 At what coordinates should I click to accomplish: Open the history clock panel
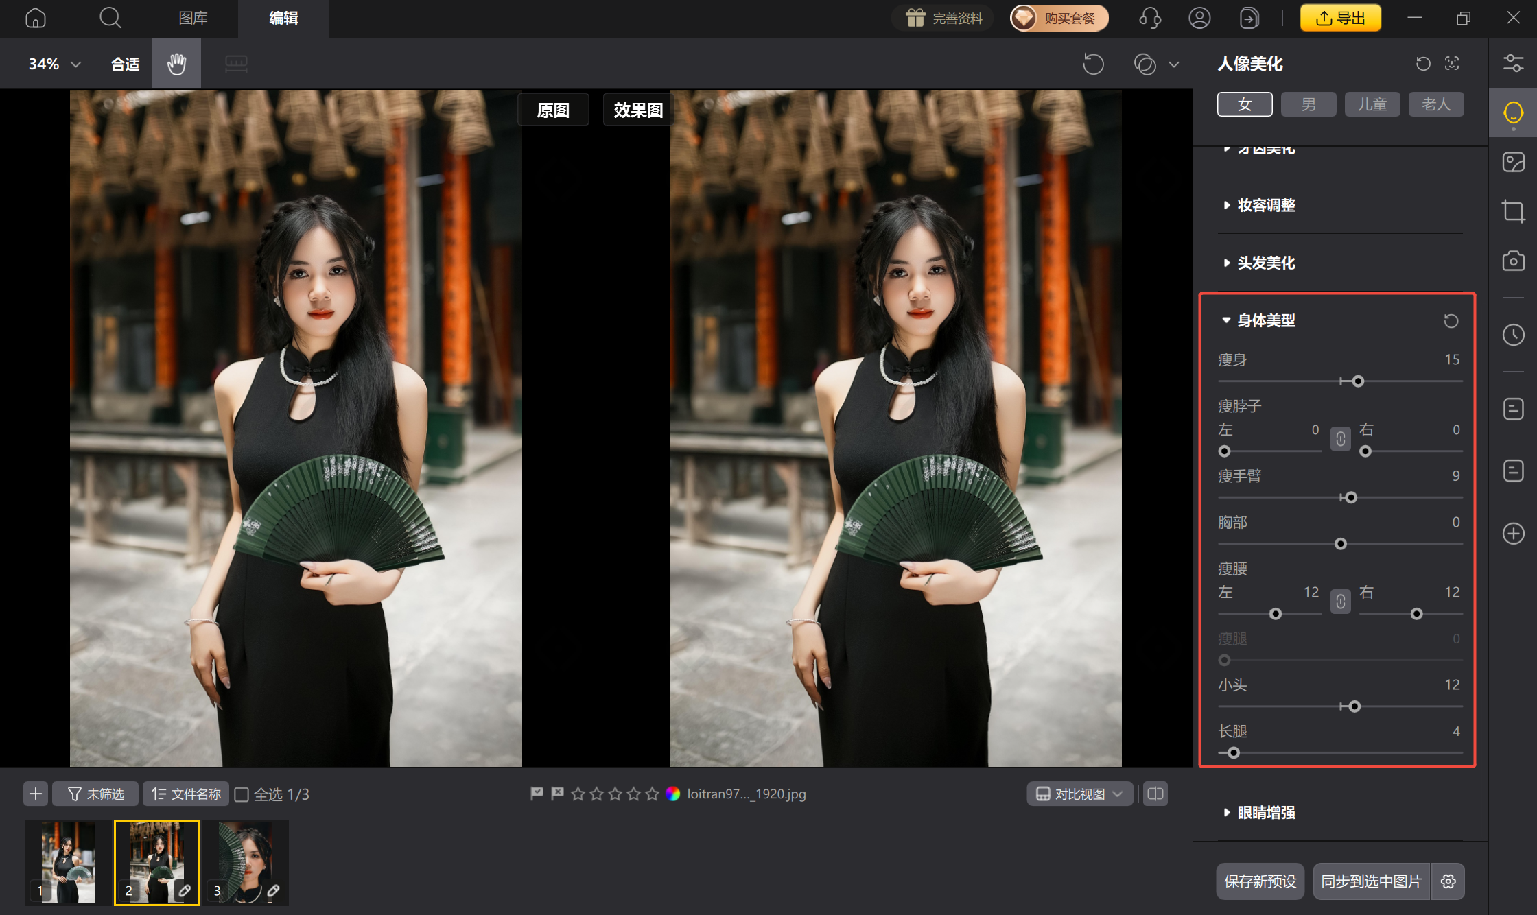tap(1513, 335)
